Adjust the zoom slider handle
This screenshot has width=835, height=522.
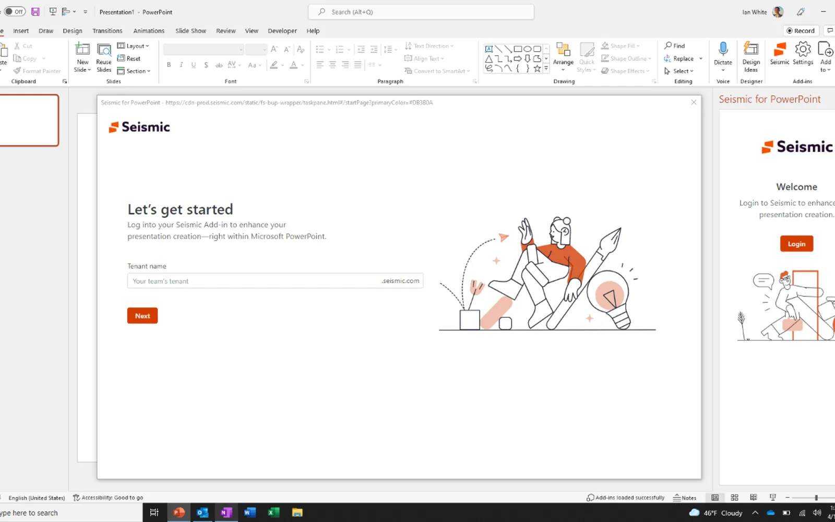coord(816,497)
